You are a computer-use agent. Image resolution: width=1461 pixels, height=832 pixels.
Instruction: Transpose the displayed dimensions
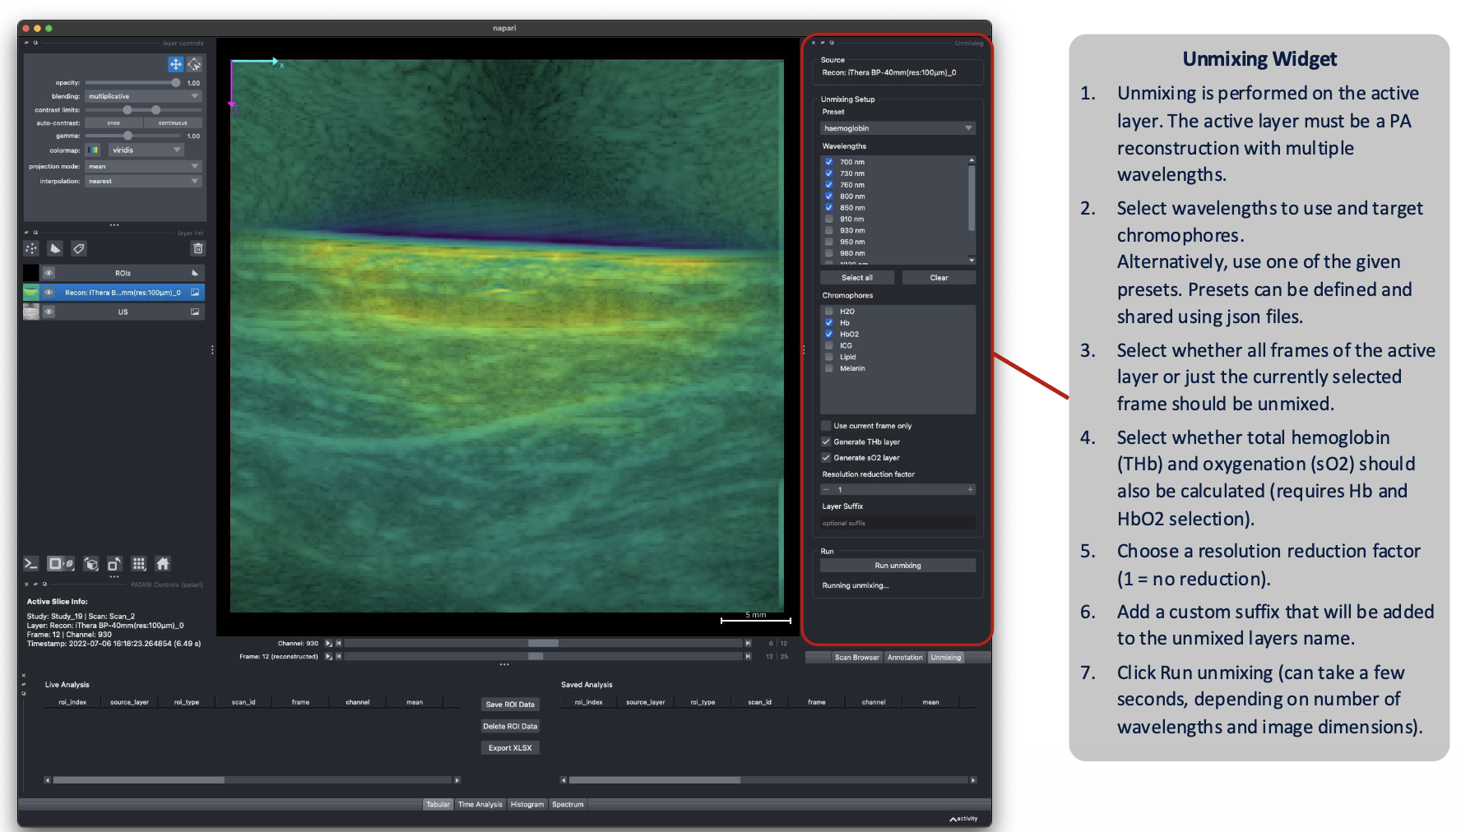coord(114,564)
